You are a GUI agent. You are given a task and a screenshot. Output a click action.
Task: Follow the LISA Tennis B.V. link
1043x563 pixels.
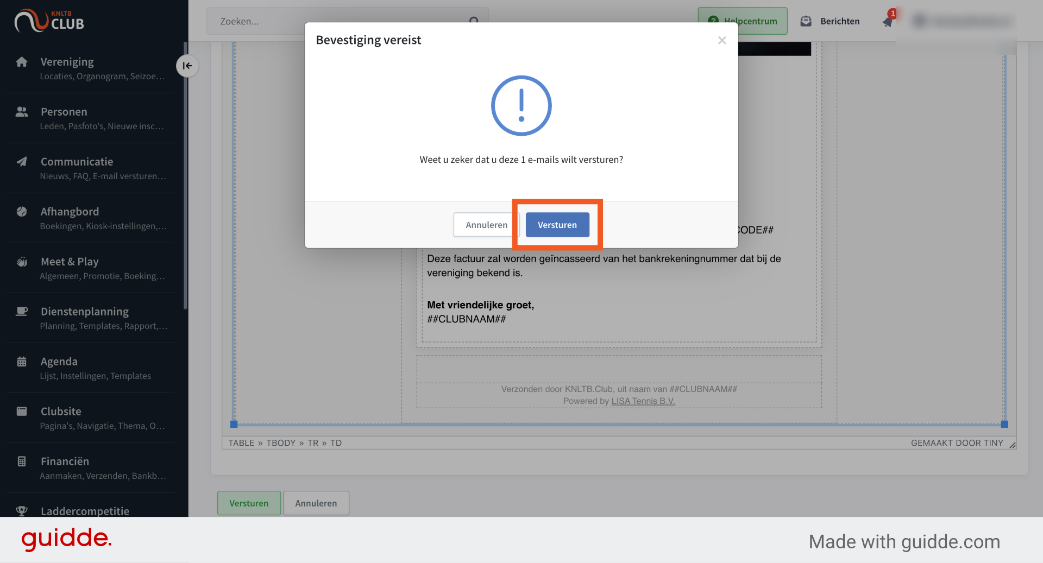643,401
